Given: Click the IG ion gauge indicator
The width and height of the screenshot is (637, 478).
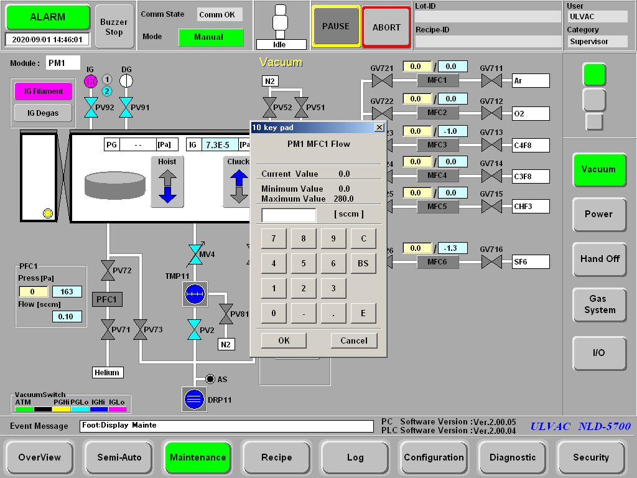Looking at the screenshot, I should click(91, 82).
